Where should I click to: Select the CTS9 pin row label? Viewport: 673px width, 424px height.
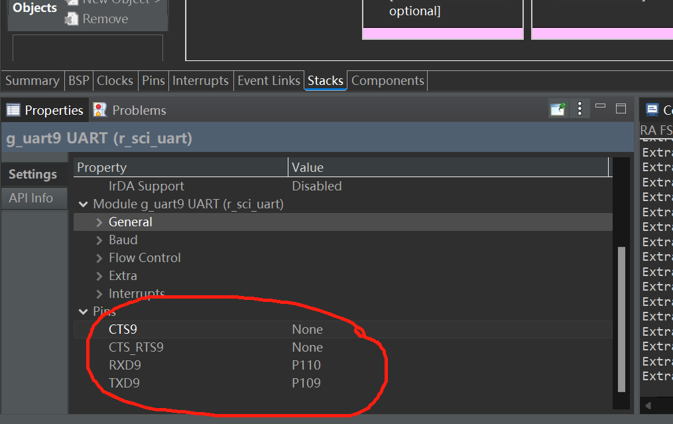click(x=123, y=330)
